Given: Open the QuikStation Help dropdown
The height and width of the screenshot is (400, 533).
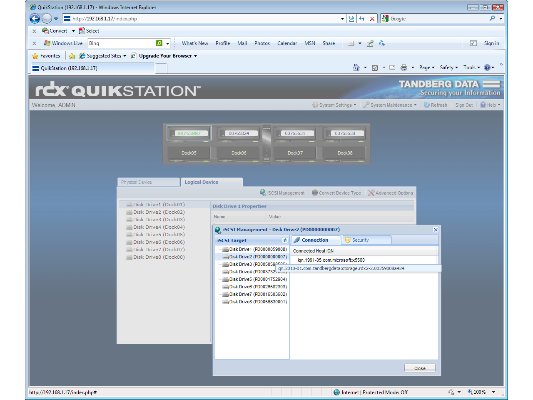Looking at the screenshot, I should point(490,105).
